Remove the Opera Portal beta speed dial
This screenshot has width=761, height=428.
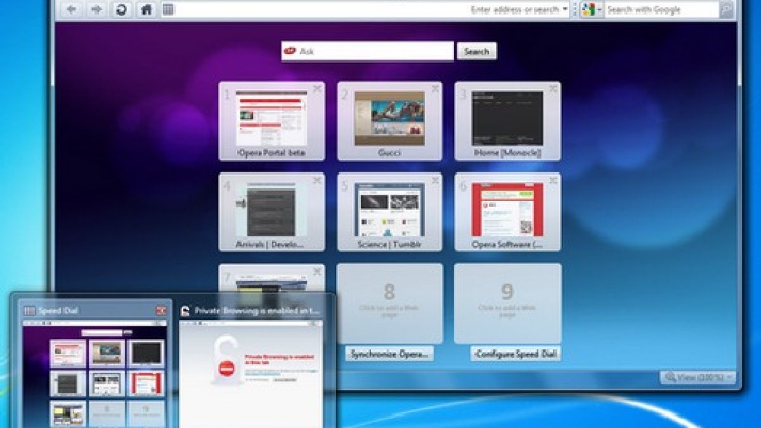point(317,89)
